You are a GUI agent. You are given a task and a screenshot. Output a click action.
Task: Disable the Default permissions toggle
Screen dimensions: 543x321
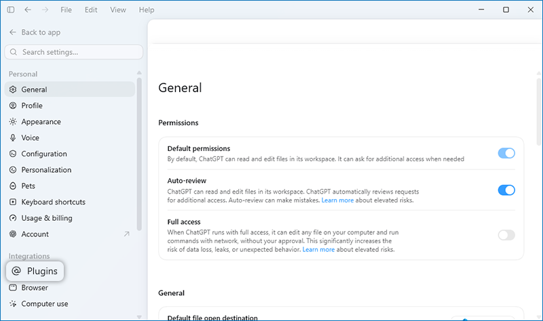(x=506, y=153)
